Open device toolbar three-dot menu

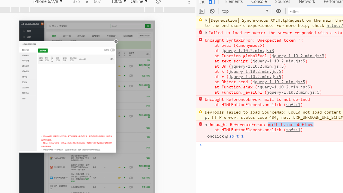pyautogui.click(x=189, y=2)
